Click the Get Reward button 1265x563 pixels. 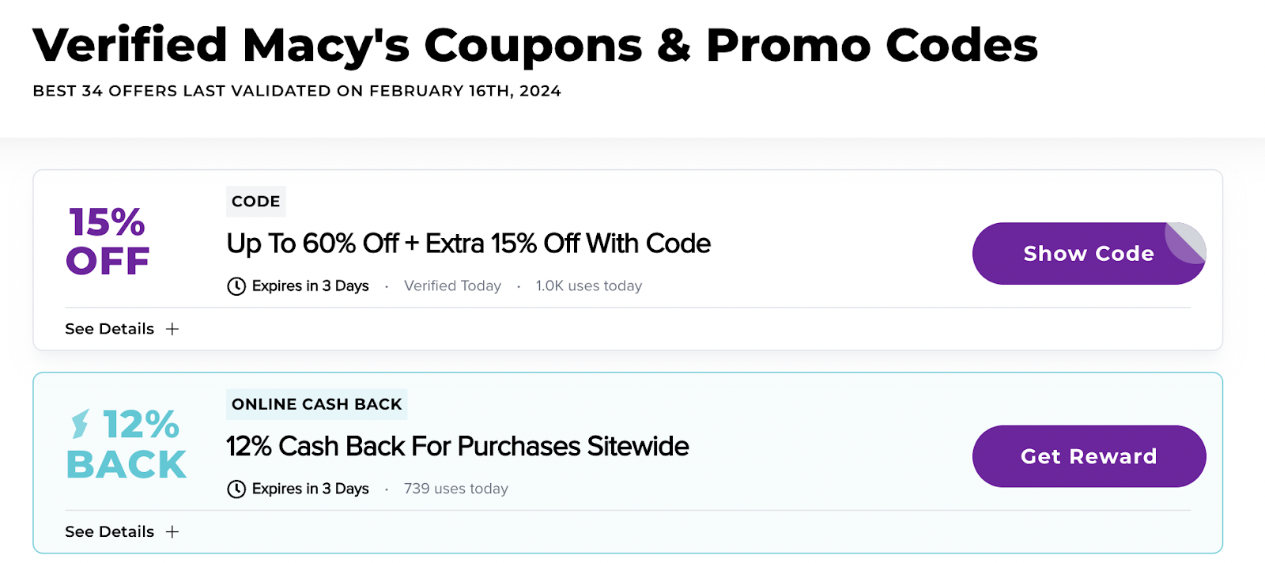click(x=1088, y=456)
